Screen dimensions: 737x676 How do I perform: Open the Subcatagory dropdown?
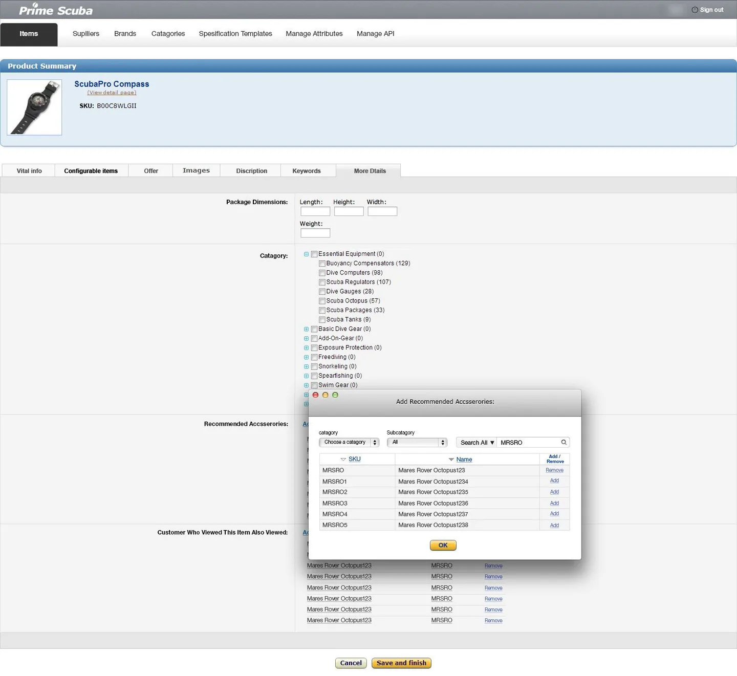(417, 442)
